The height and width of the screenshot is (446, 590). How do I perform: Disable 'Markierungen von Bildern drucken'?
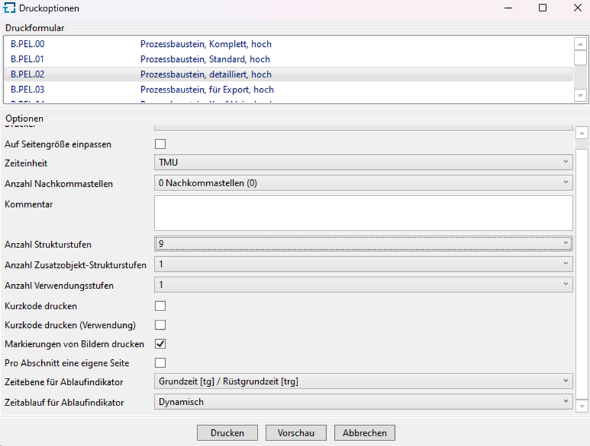(160, 344)
